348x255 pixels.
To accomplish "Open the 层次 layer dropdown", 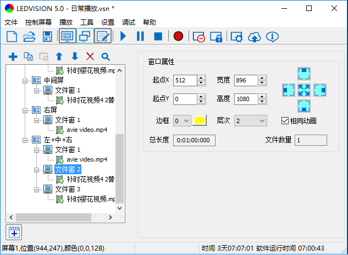I will coord(250,120).
